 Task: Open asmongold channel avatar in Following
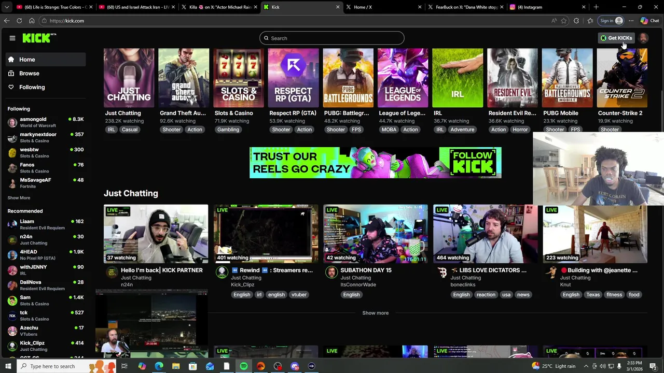pos(12,122)
